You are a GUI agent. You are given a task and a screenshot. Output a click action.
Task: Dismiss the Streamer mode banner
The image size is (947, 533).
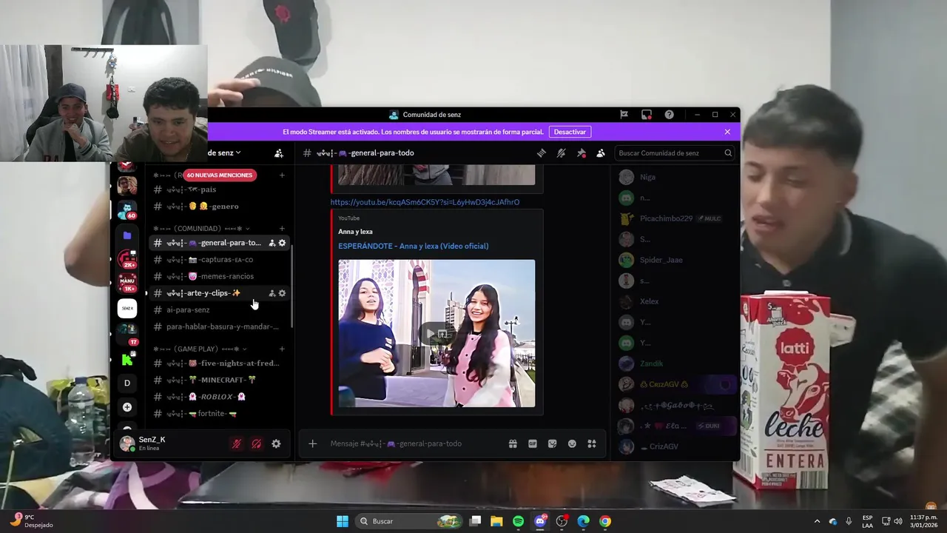[x=727, y=132]
